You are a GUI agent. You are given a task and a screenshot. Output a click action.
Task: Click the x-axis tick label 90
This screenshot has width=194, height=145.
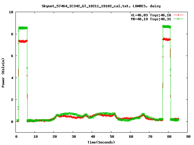188,137
